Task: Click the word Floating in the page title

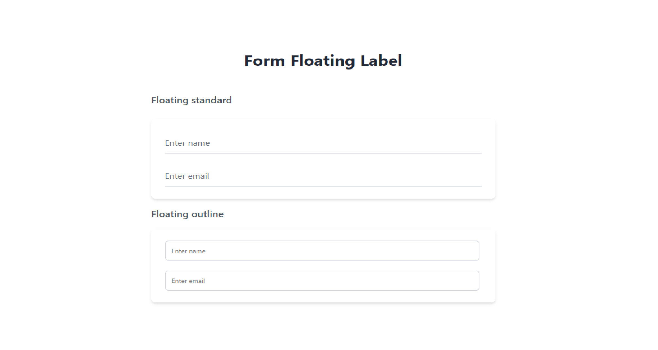Action: click(323, 61)
